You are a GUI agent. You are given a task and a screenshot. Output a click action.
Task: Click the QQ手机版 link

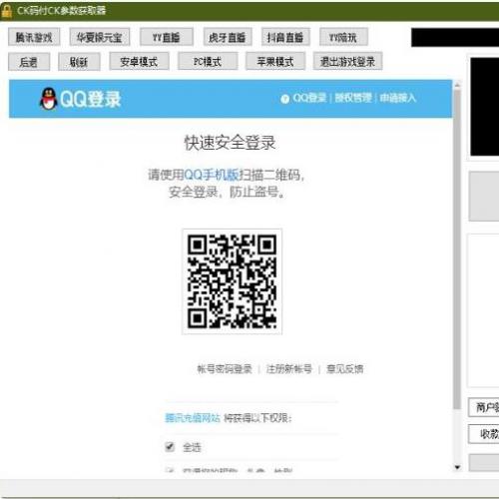click(212, 175)
